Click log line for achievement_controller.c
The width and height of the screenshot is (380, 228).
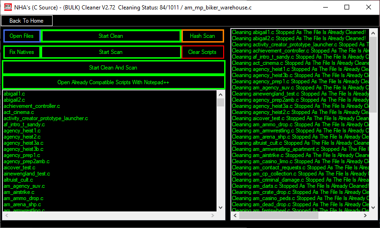[x=300, y=51]
